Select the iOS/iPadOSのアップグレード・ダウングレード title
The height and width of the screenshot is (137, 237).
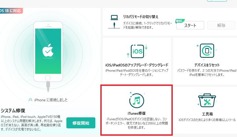[x=137, y=65]
